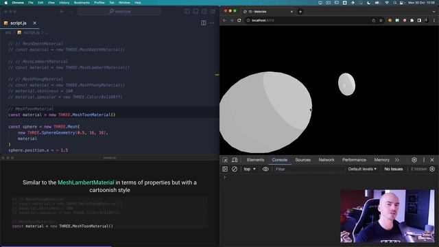Go back in VS Code navigation

pos(62,12)
